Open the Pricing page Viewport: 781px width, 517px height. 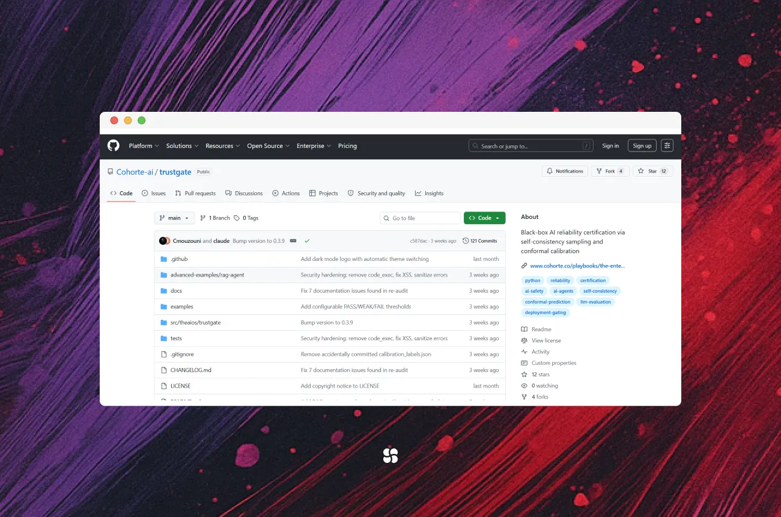[x=347, y=146]
